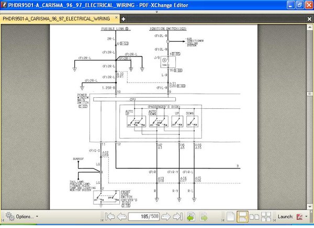Screen dimensions: 314x228
Task: Click the scroll down arrow
Action: [310, 207]
